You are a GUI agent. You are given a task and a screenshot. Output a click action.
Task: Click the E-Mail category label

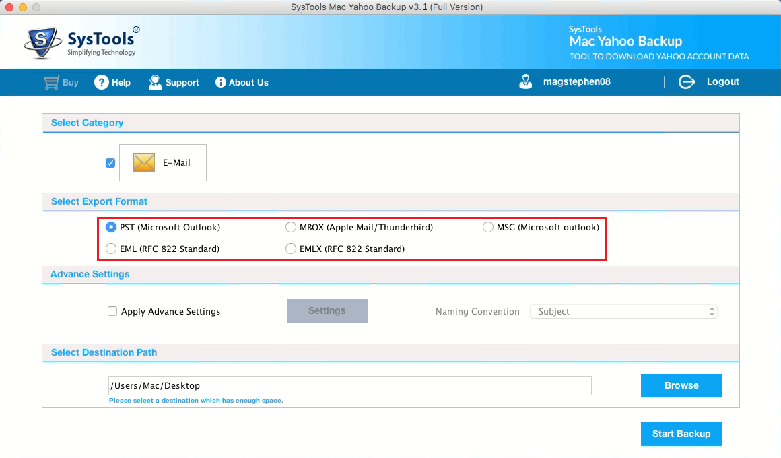(x=176, y=163)
